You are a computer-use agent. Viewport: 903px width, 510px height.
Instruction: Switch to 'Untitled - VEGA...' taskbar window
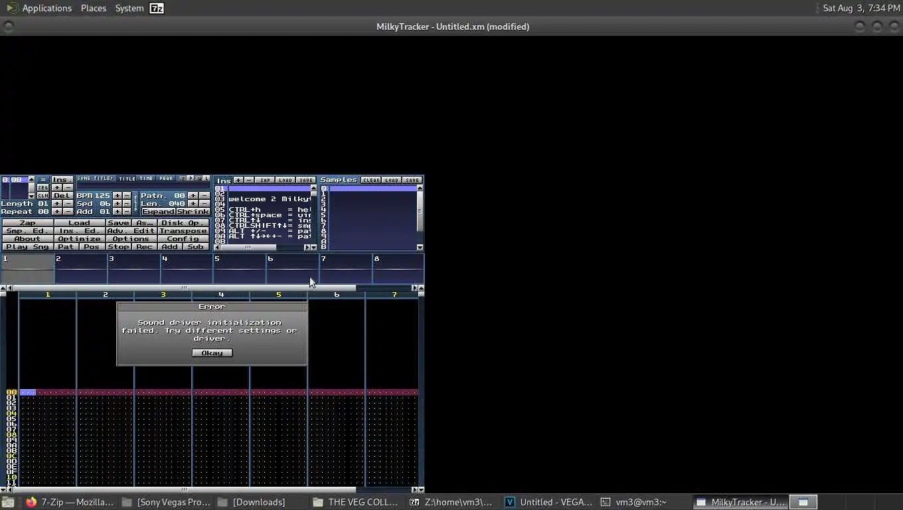click(548, 502)
